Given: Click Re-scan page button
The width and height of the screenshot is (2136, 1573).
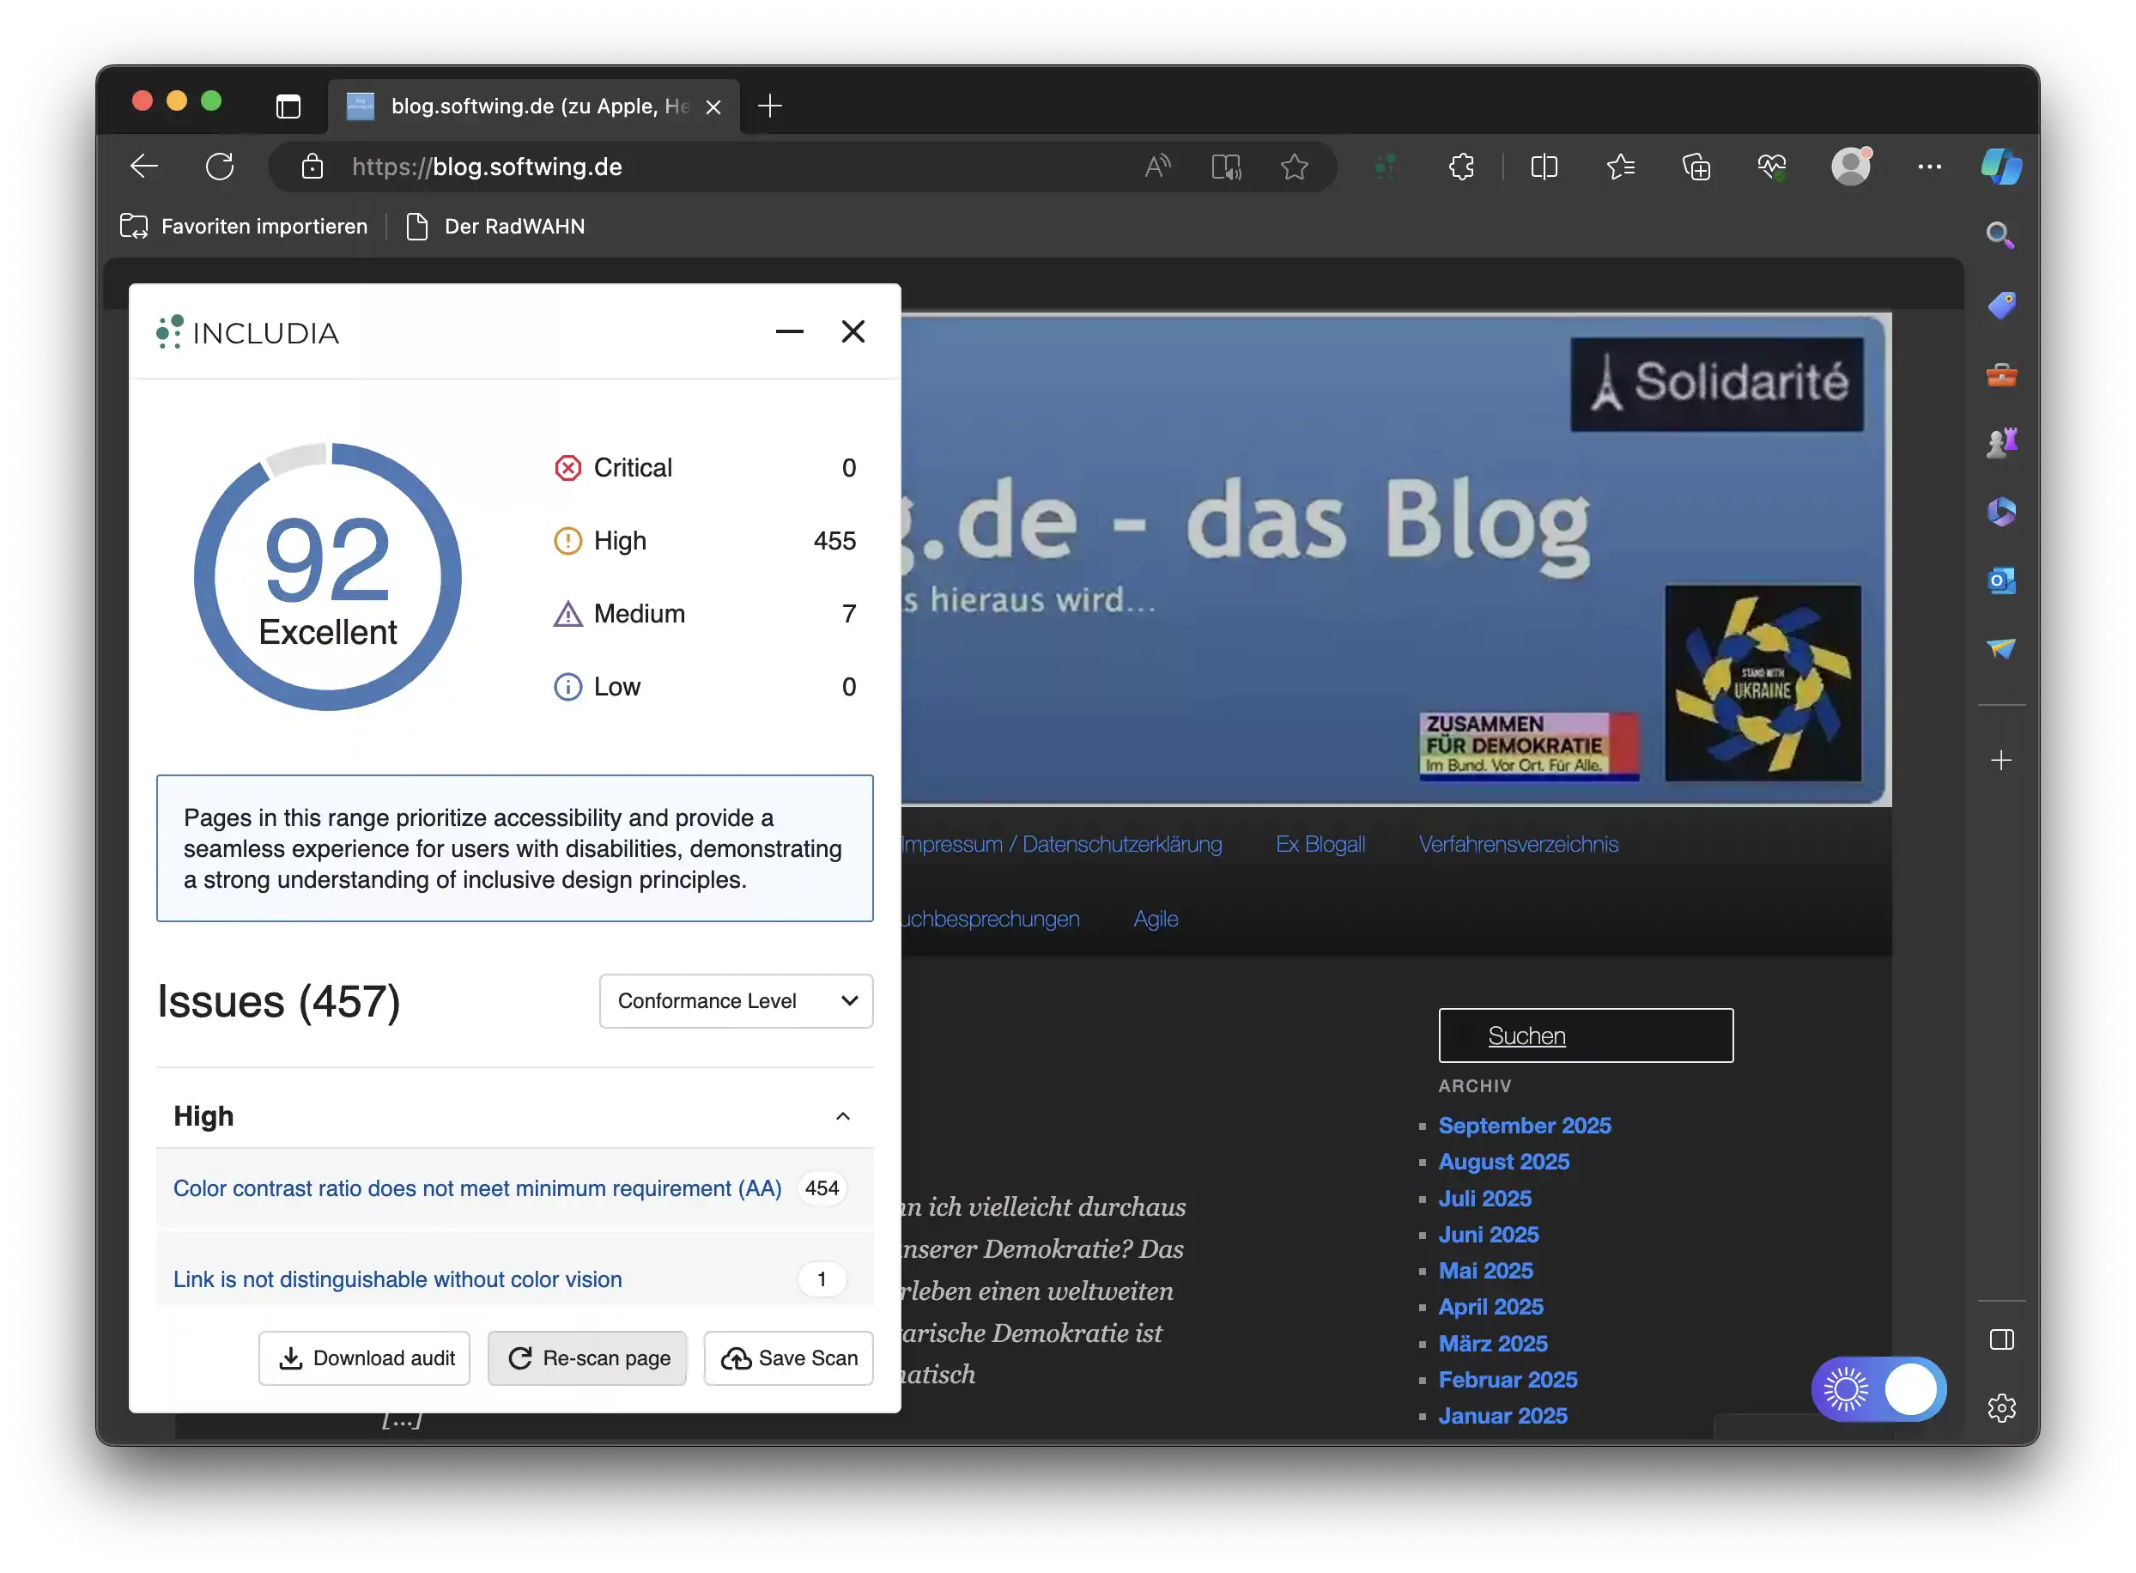Looking at the screenshot, I should [x=587, y=1357].
